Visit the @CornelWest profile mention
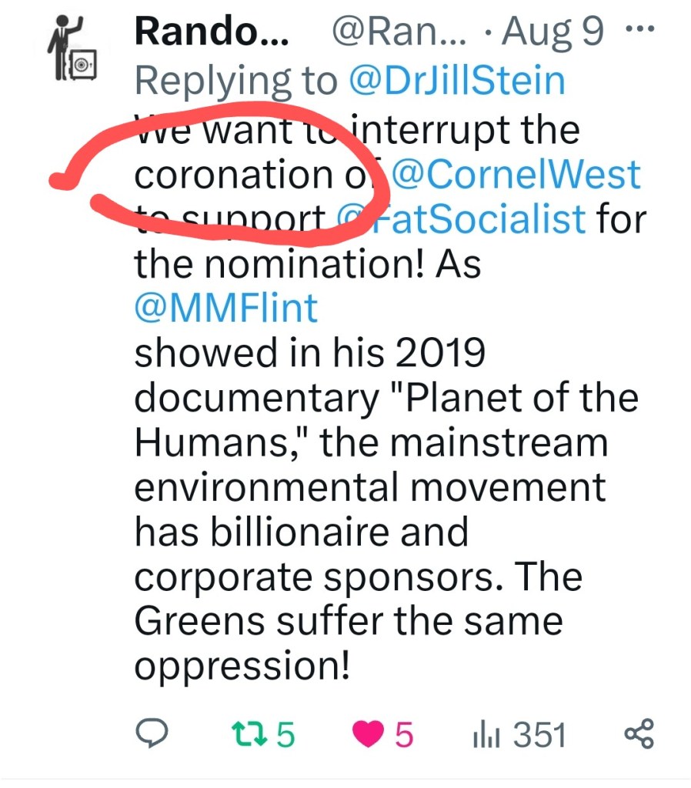The height and width of the screenshot is (788, 691). [x=516, y=175]
